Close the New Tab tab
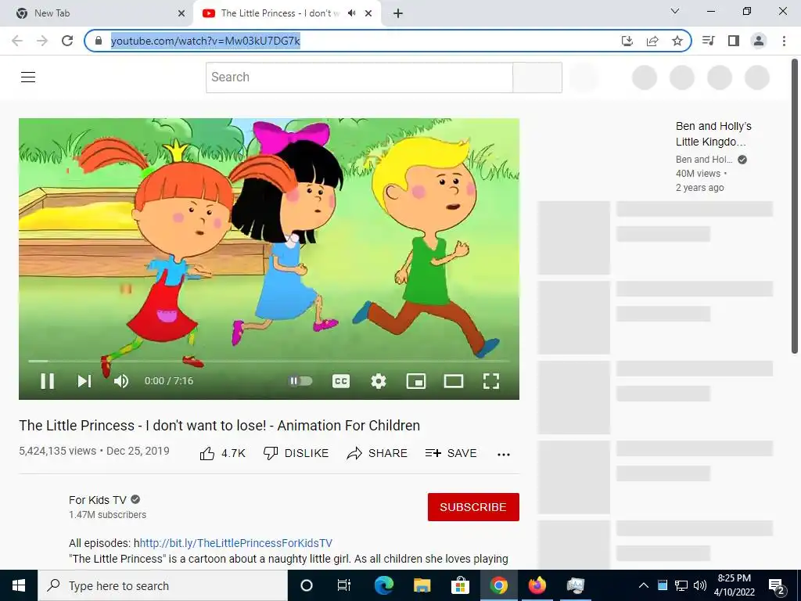801x601 pixels. pos(181,13)
